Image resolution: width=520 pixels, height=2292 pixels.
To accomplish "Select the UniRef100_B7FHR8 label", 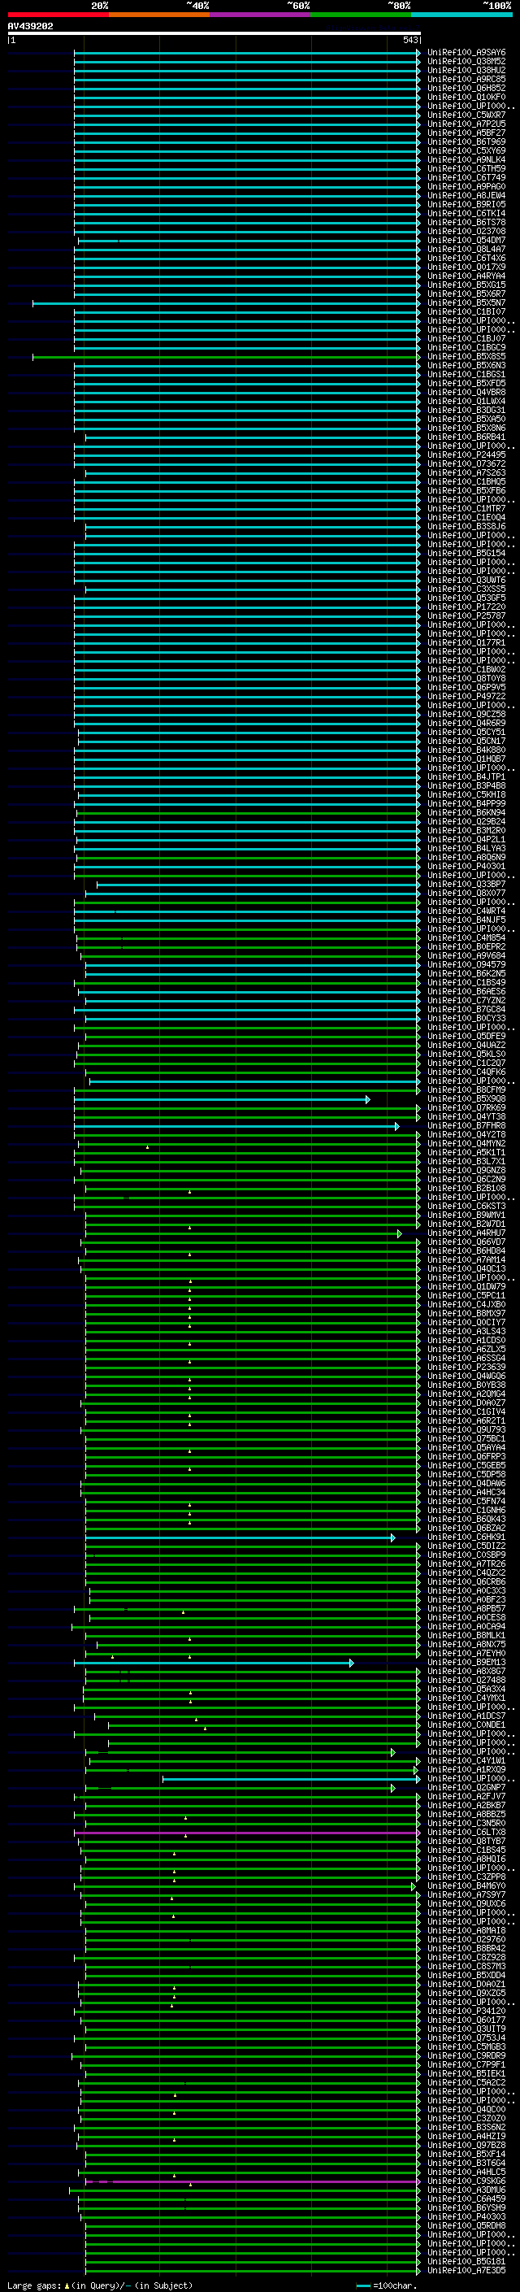I will [x=466, y=1125].
